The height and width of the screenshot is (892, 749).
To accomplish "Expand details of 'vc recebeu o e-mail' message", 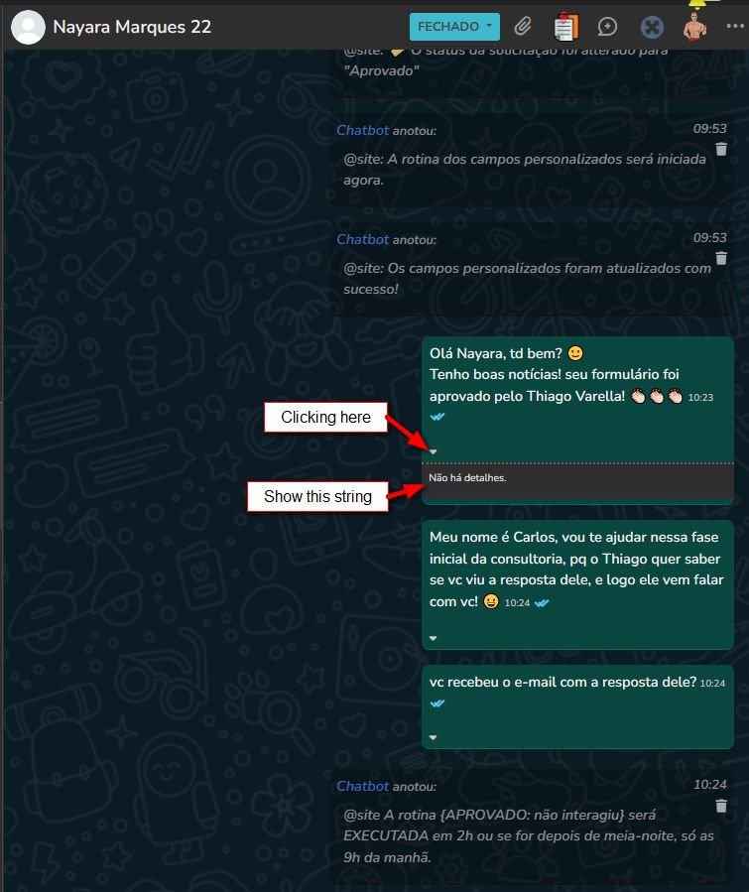I will (x=434, y=737).
